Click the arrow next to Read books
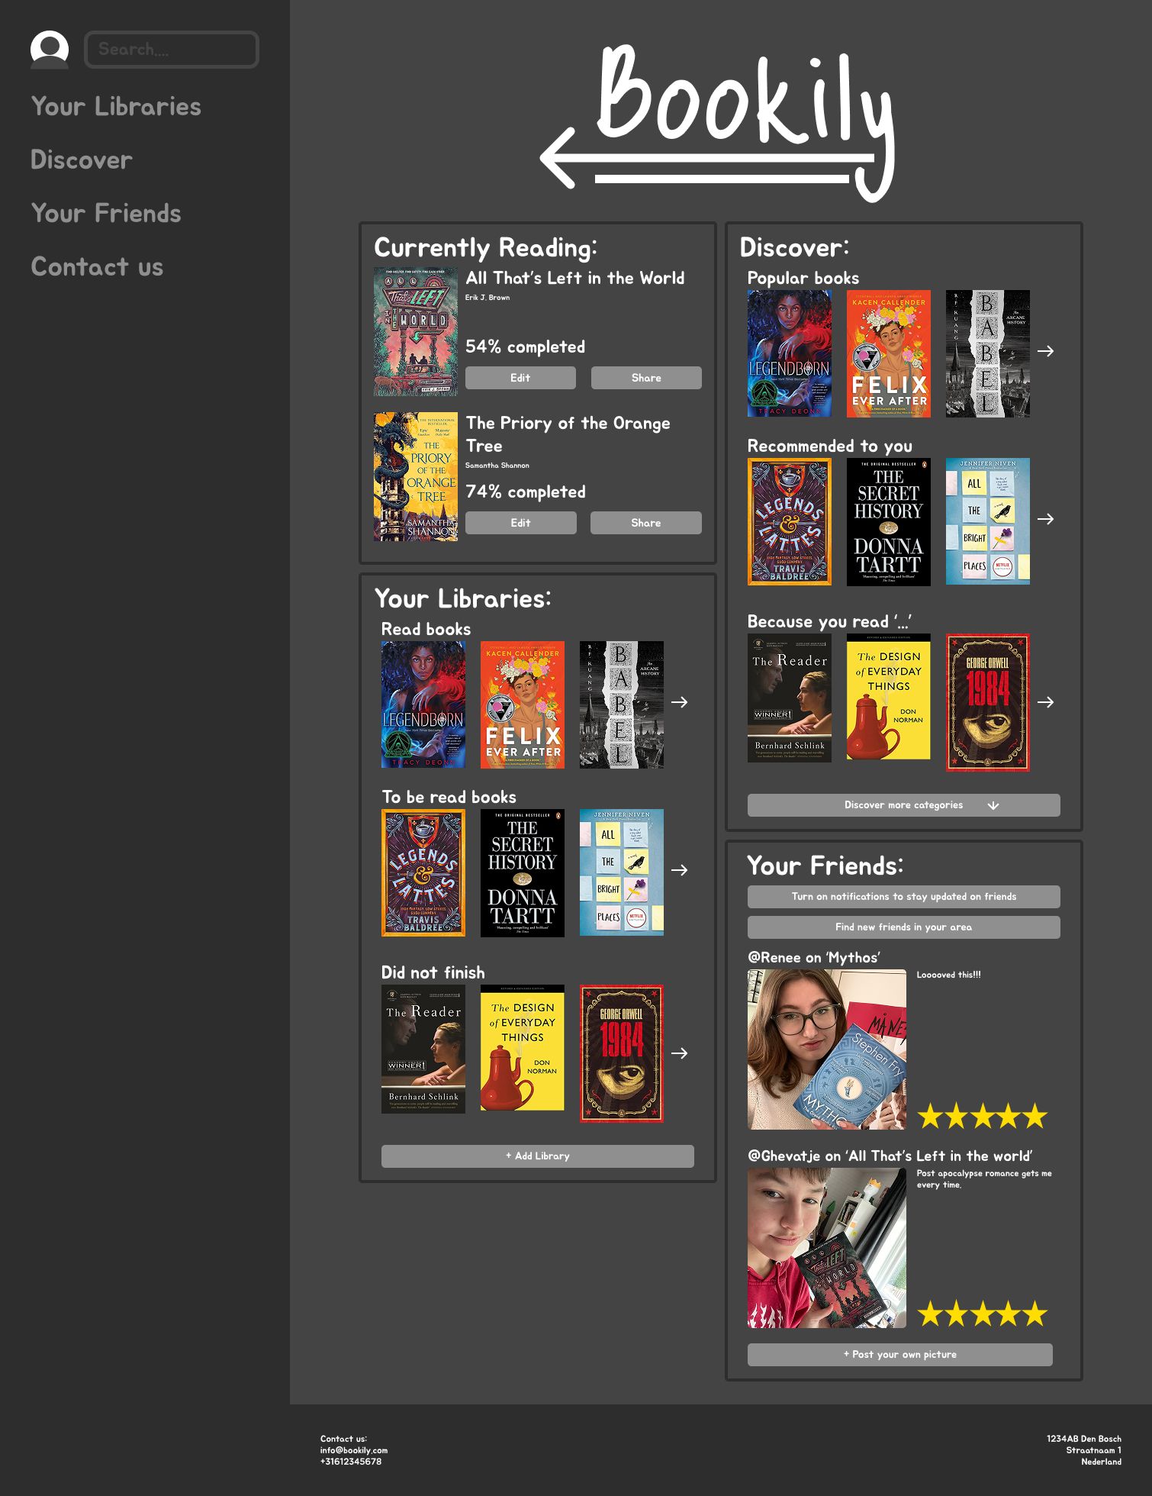This screenshot has width=1152, height=1496. (679, 702)
